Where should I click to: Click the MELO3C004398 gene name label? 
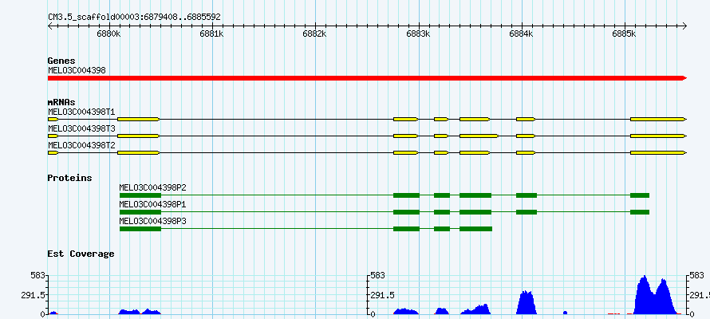tap(77, 70)
